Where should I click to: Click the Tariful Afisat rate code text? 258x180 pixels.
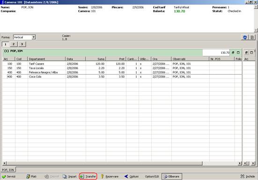[182, 7]
